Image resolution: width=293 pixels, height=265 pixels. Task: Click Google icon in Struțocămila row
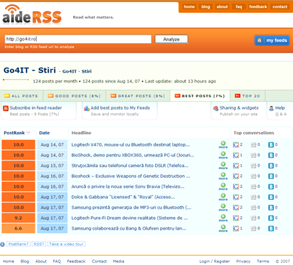pyautogui.click(x=236, y=165)
